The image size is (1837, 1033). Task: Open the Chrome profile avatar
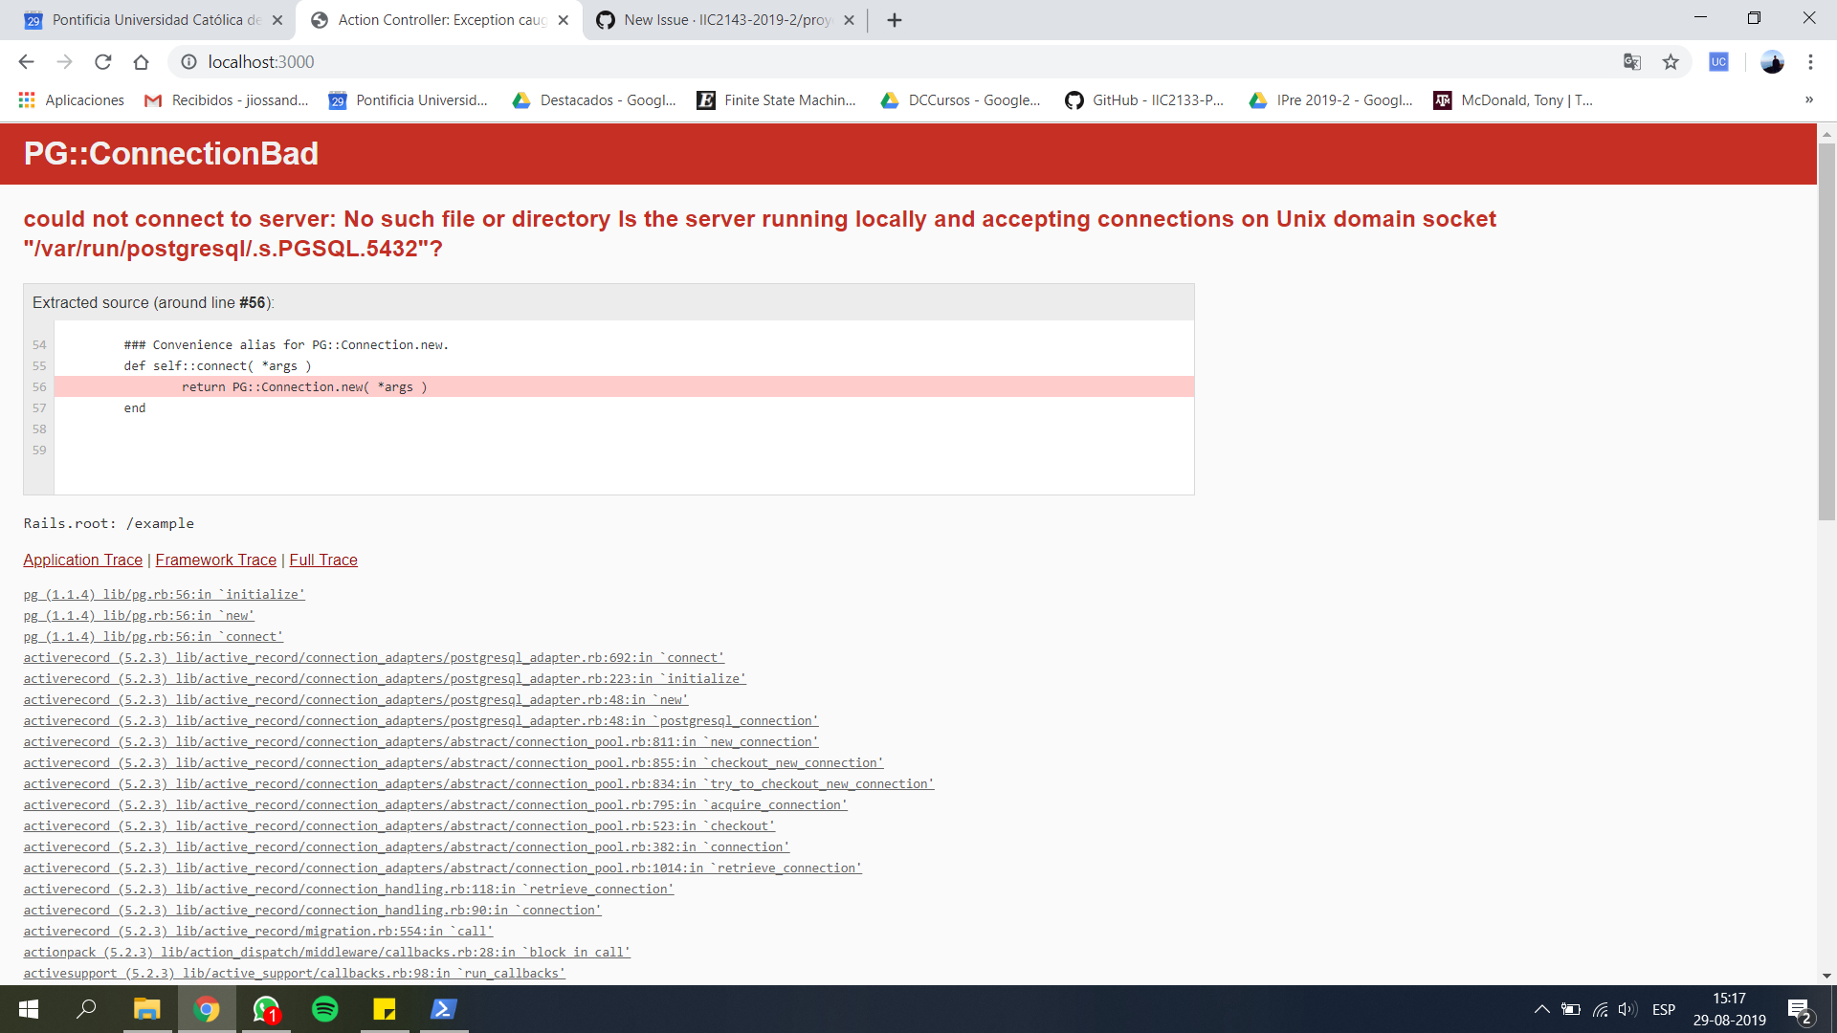(1773, 61)
